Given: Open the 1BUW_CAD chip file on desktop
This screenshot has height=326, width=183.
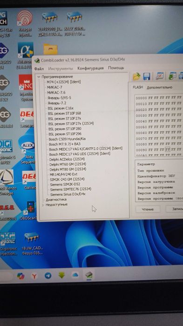Looking at the screenshot, I should [x=32, y=243].
